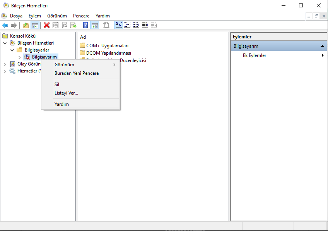Choose Buradan Yeni Pencere from context menu

pos(81,73)
